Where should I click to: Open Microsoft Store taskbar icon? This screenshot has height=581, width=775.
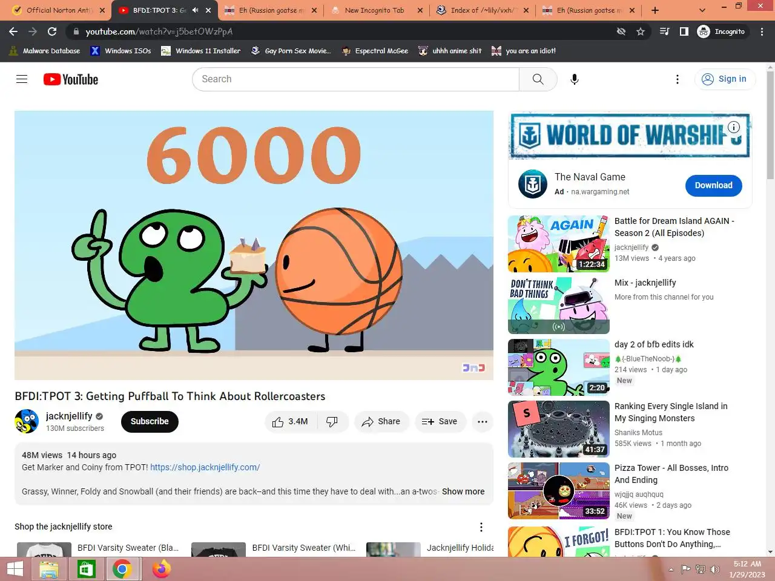click(85, 569)
